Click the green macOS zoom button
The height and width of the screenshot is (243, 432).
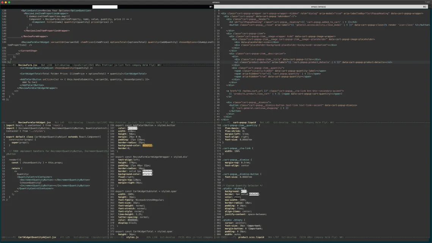click(x=9, y=2)
